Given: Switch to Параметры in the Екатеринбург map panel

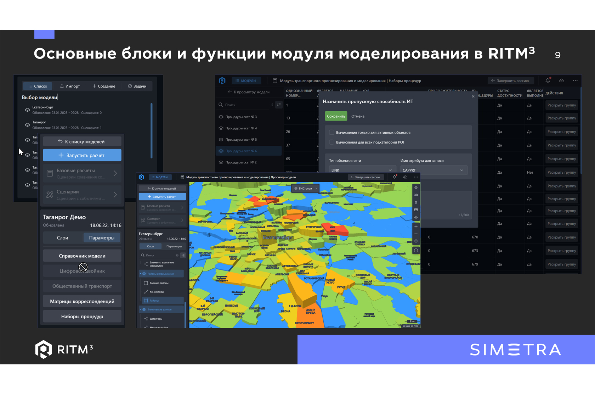Looking at the screenshot, I should [x=174, y=246].
